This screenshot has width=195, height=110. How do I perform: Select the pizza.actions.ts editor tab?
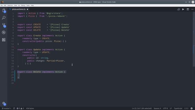click(x=19, y=9)
